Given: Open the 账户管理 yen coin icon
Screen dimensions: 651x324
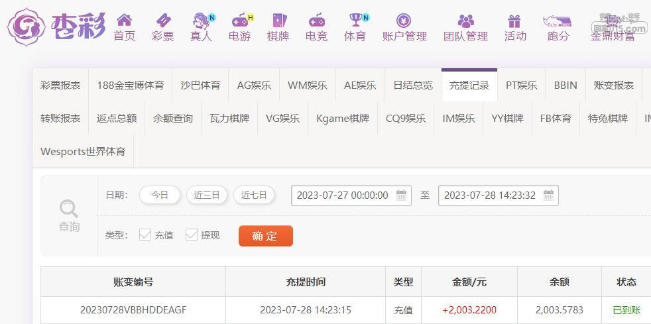Looking at the screenshot, I should pyautogui.click(x=404, y=21).
